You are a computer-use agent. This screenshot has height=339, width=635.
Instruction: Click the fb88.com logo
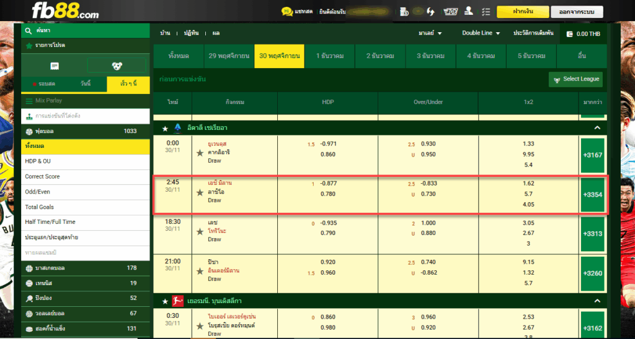[65, 11]
